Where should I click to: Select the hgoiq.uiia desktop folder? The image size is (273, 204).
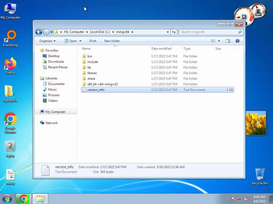click(x=10, y=94)
